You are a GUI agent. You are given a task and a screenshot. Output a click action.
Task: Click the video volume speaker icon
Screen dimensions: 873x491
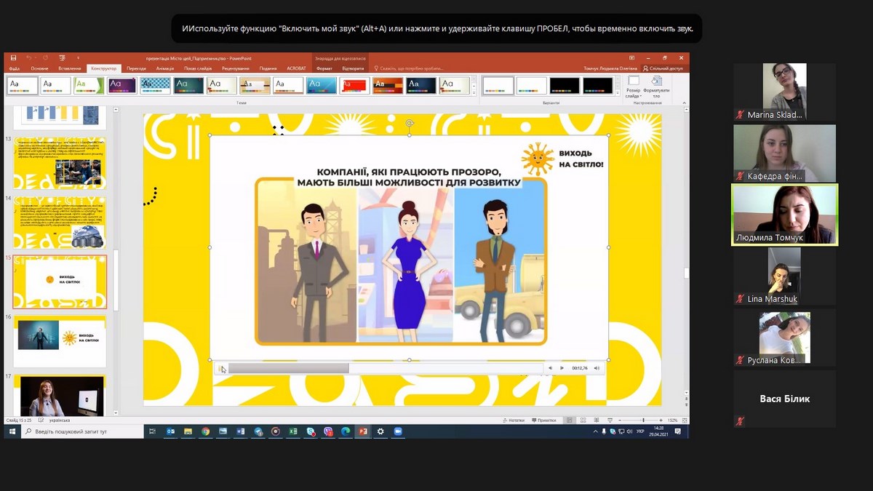[x=597, y=368]
